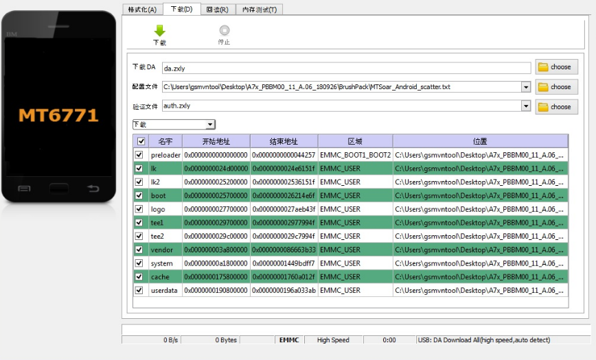This screenshot has height=360, width=596.
Task: Toggle the select-all checkbox in table header
Action: point(141,141)
